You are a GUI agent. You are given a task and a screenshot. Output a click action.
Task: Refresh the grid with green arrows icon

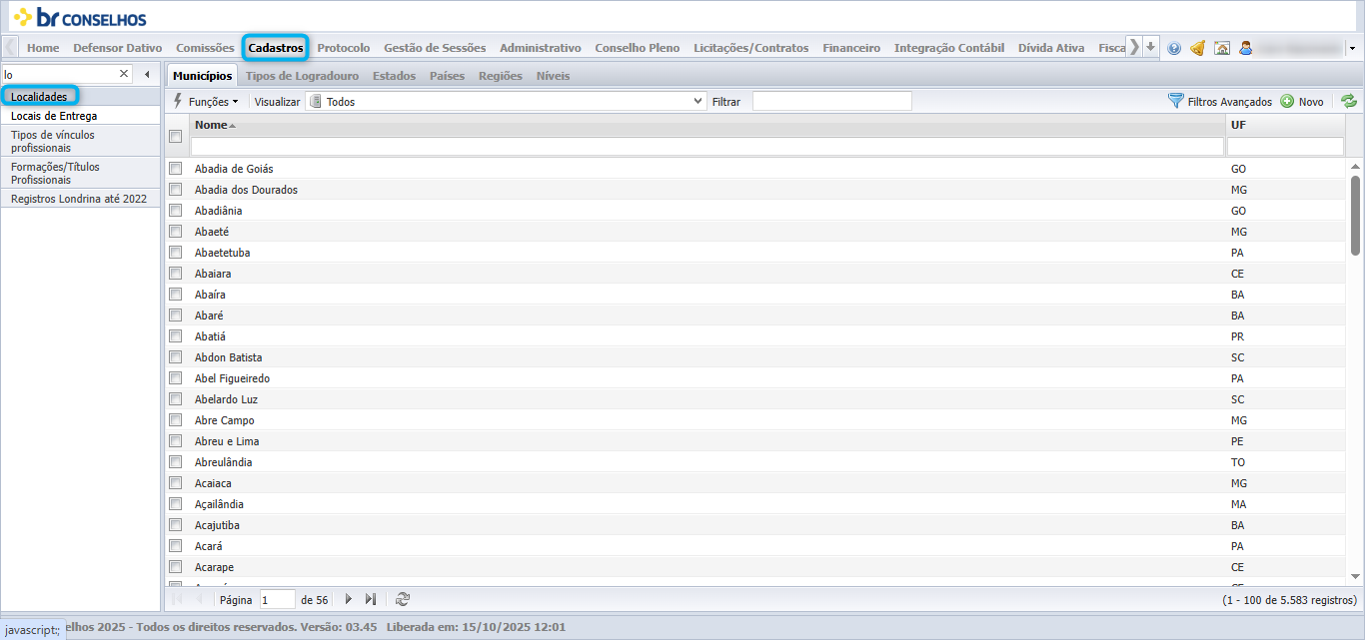pyautogui.click(x=1349, y=101)
